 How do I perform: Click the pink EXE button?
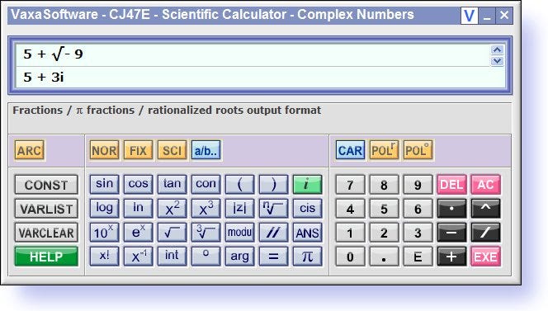coord(485,257)
